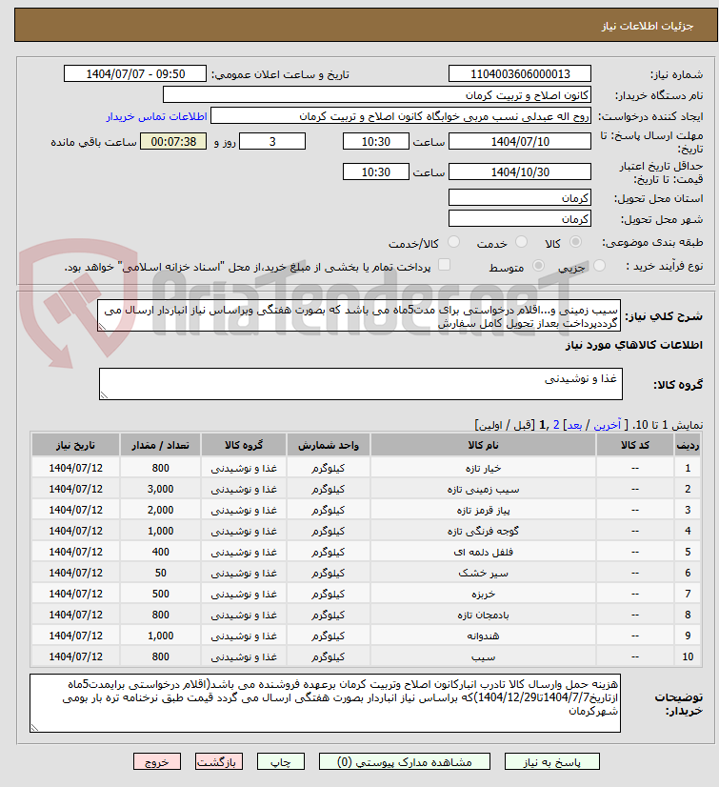Open اطلاعات تماس خریدار link
Image resolution: width=719 pixels, height=787 pixels.
click(156, 116)
